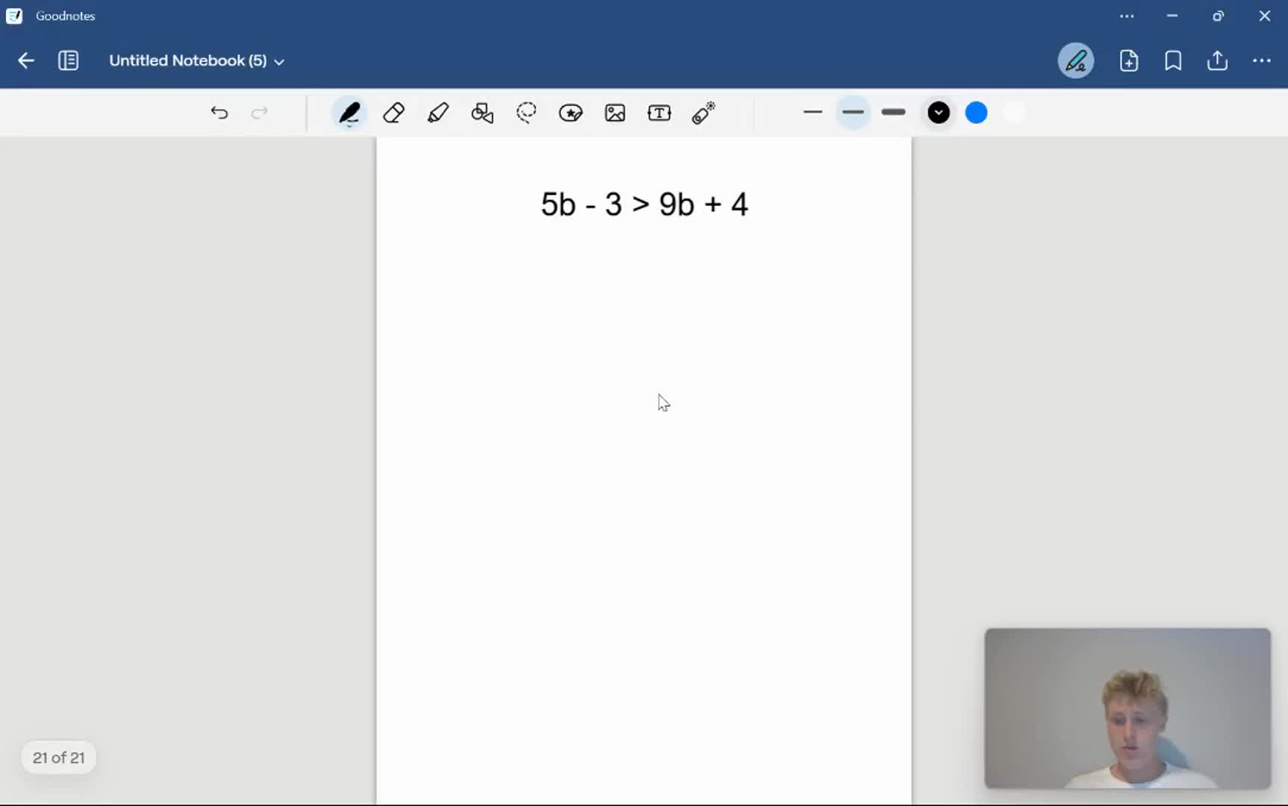1288x806 pixels.
Task: Select the thickest stroke width
Action: (x=892, y=113)
